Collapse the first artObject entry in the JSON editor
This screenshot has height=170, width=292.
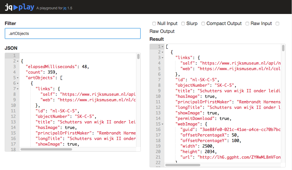pyautogui.click(x=17, y=83)
